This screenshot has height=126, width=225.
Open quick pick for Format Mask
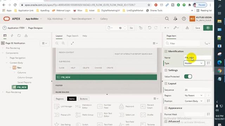208,114
